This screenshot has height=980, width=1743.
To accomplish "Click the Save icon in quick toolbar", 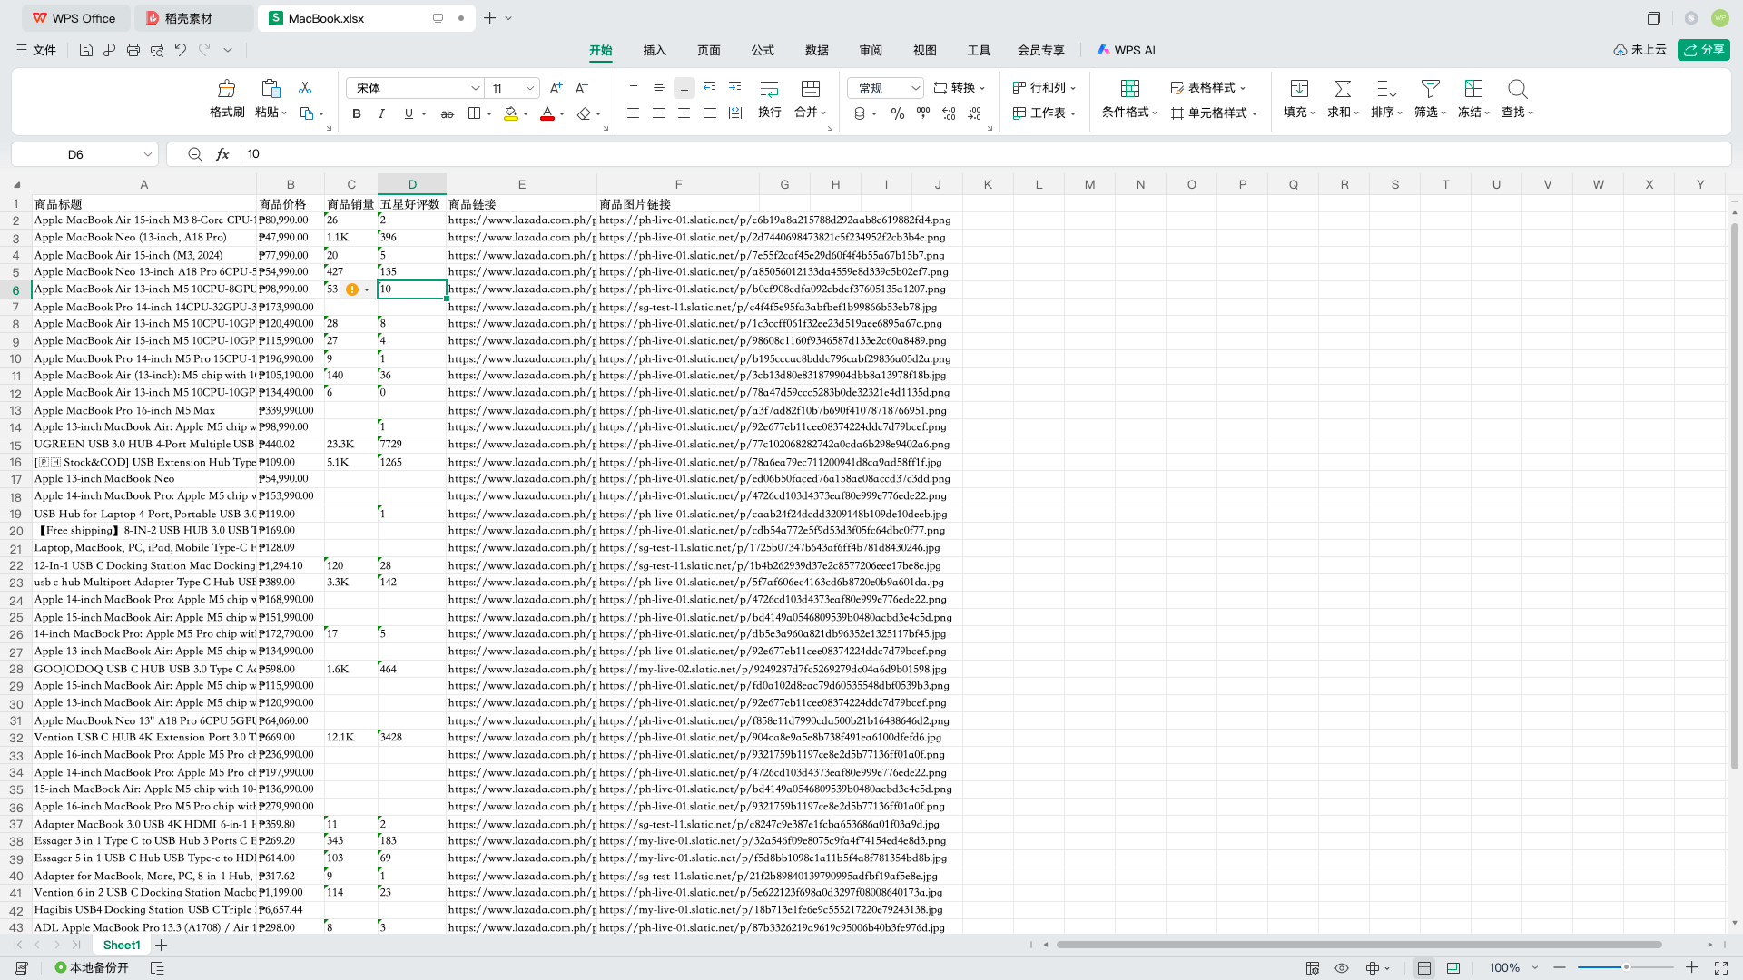I will click(x=86, y=50).
